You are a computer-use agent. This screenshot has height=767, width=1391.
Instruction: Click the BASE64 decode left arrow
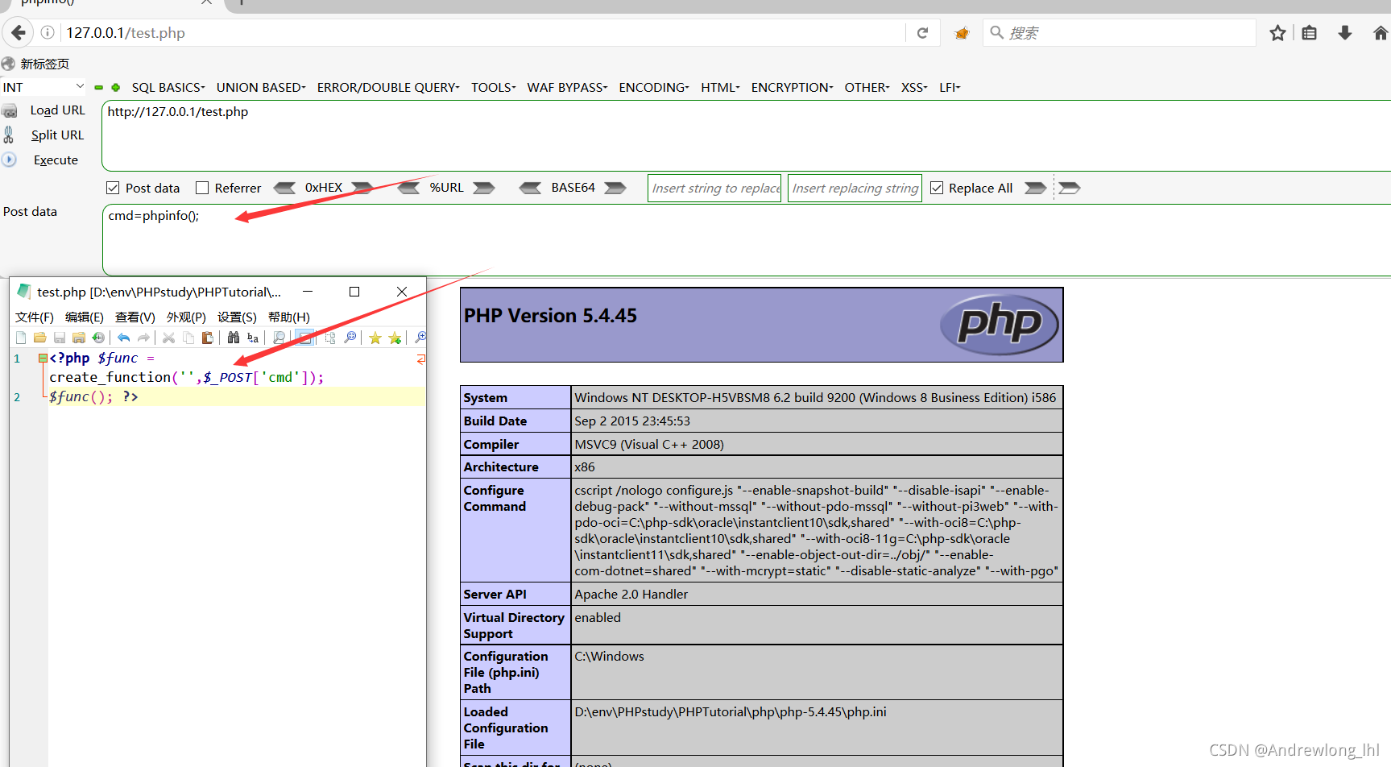(x=530, y=188)
